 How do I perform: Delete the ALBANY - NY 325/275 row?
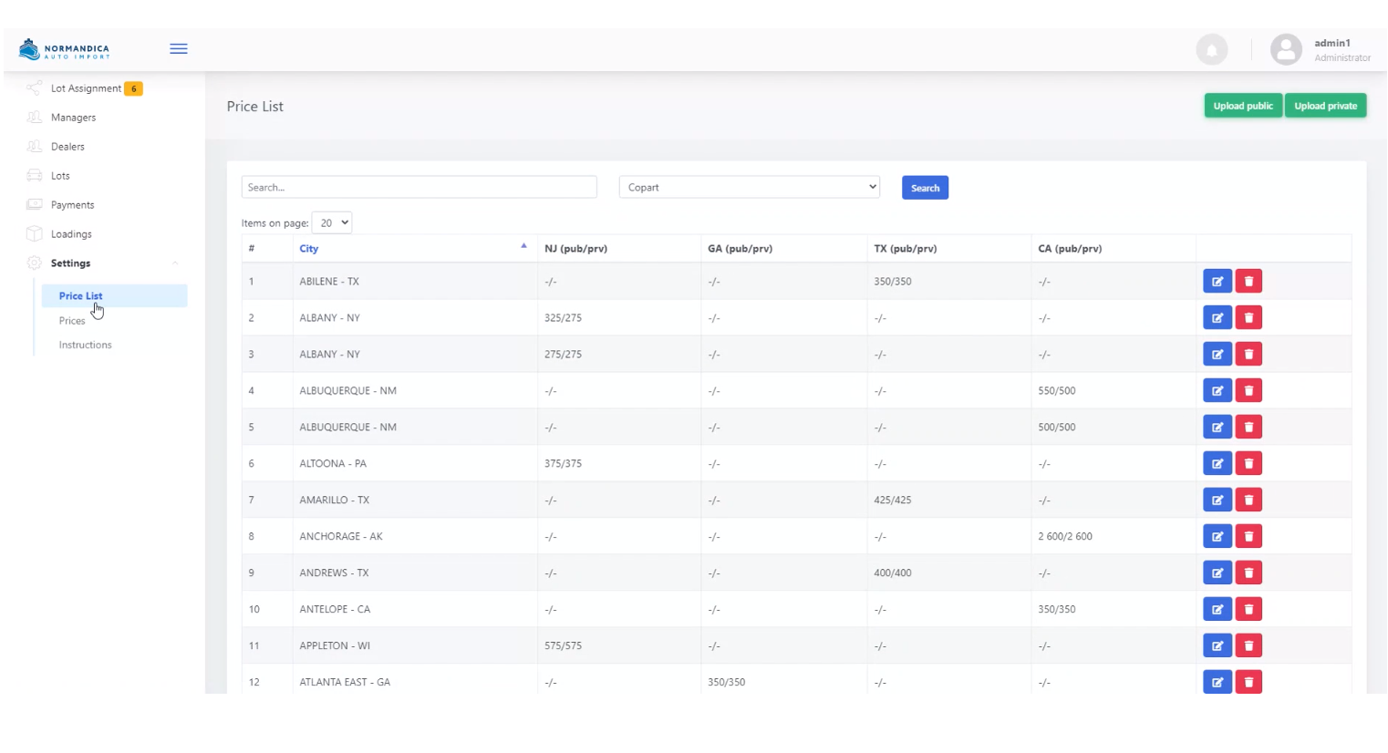(1248, 318)
